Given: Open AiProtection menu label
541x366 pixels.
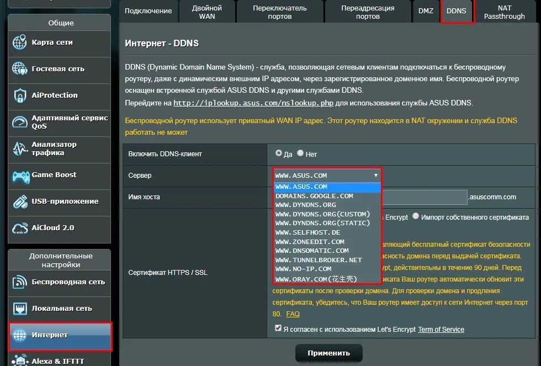Looking at the screenshot, I should pyautogui.click(x=55, y=95).
